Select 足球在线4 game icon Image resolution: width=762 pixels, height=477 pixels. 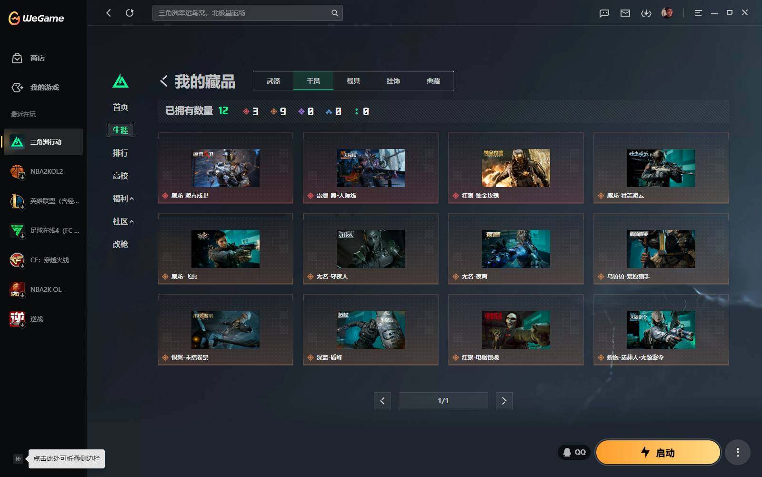click(x=17, y=230)
